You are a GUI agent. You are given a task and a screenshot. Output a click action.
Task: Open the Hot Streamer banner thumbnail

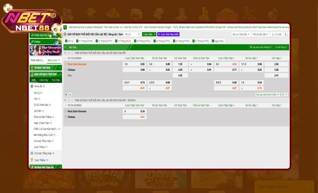point(45,50)
